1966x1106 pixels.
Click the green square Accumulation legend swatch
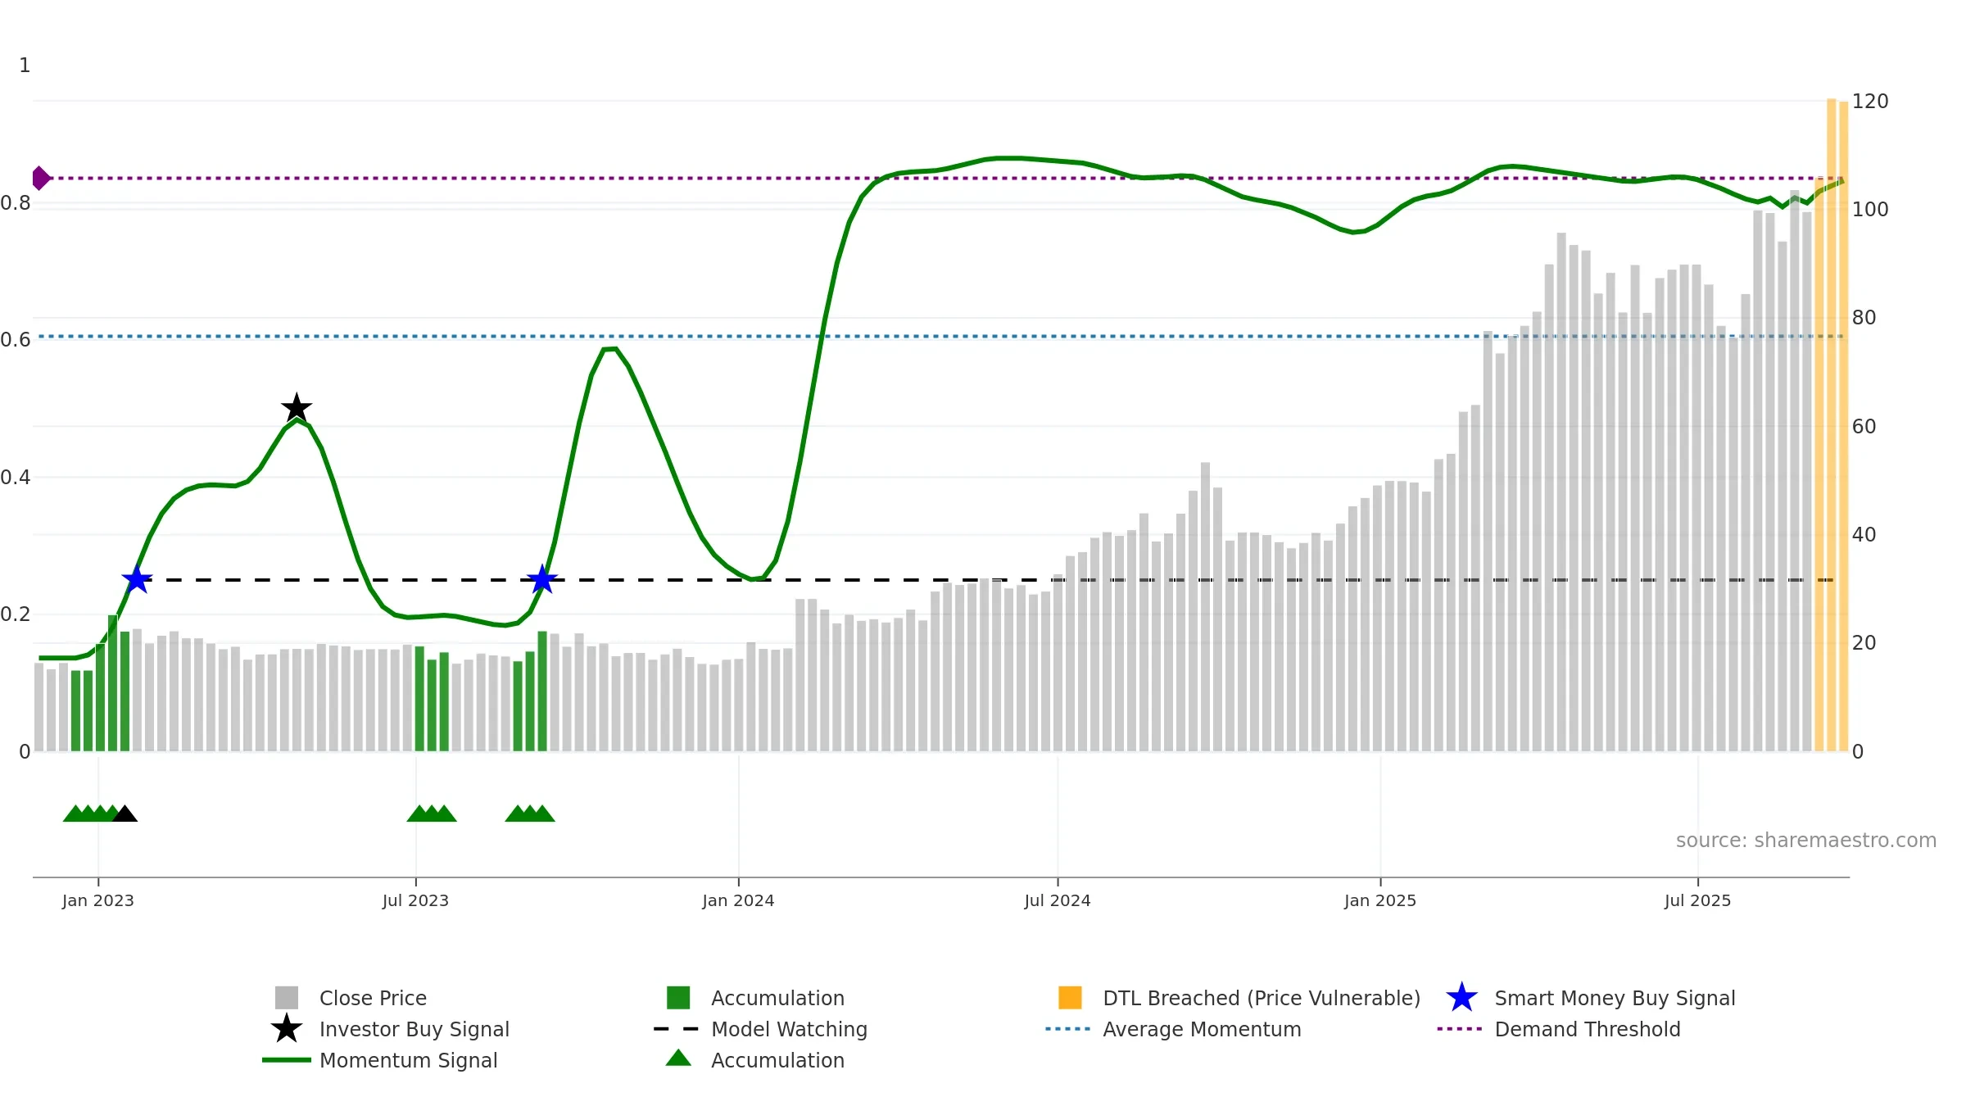(x=678, y=997)
